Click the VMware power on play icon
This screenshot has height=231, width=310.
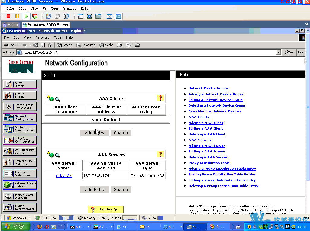coord(26,16)
